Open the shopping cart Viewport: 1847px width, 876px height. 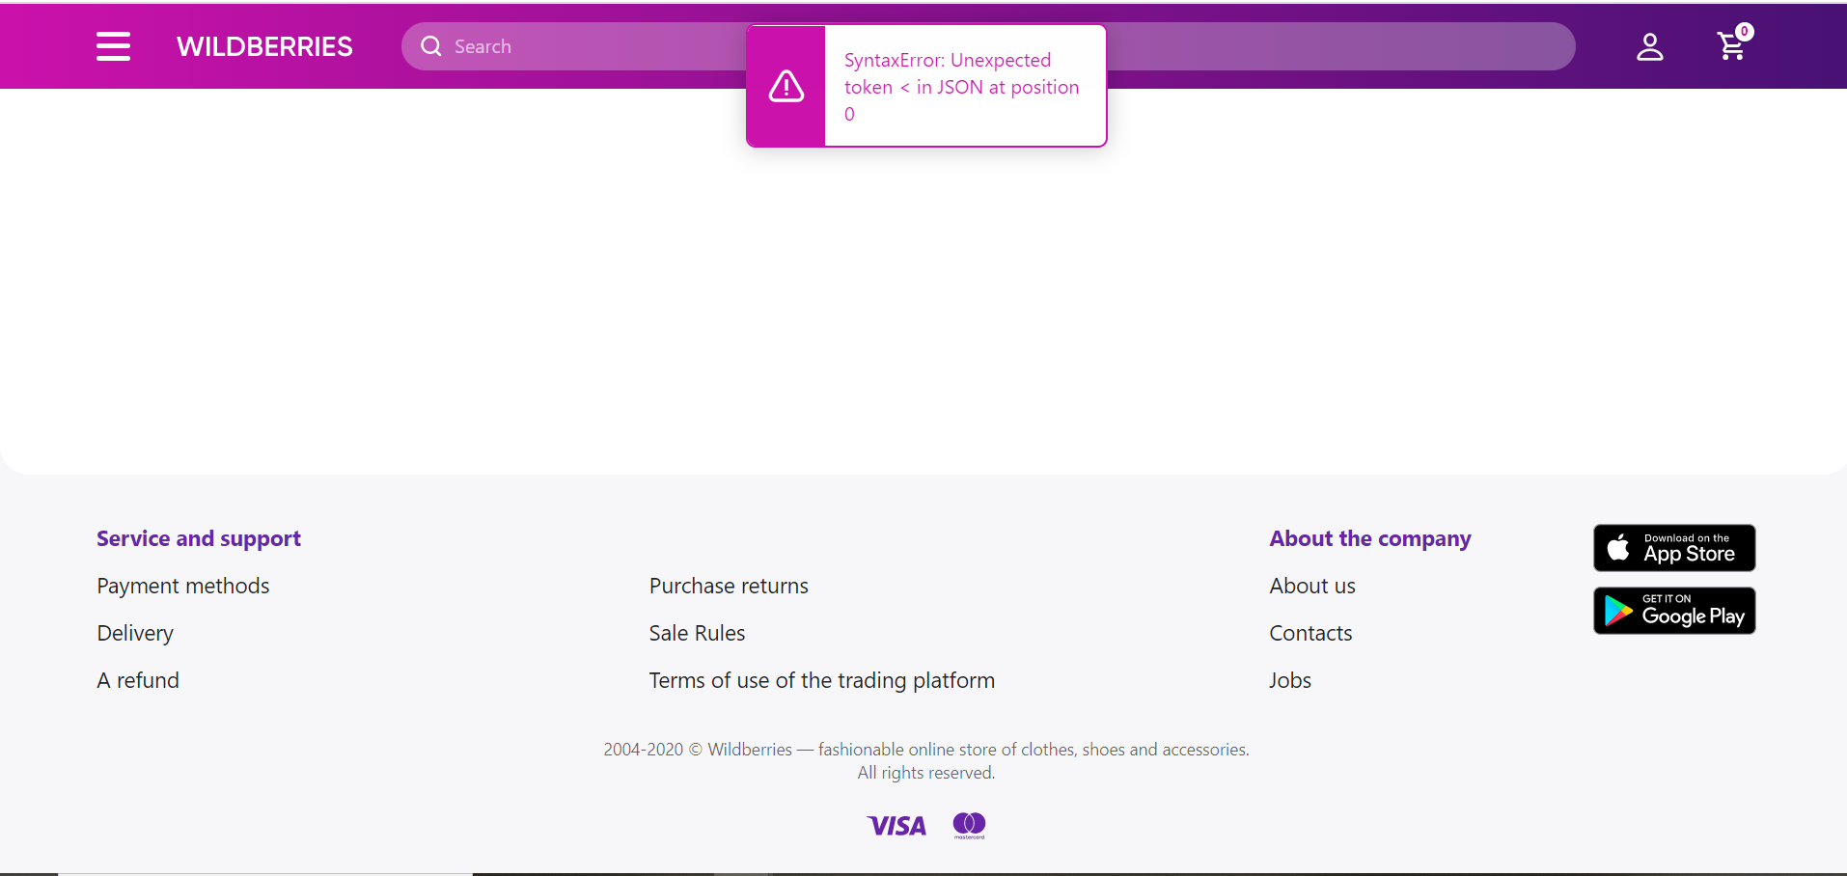click(1731, 46)
